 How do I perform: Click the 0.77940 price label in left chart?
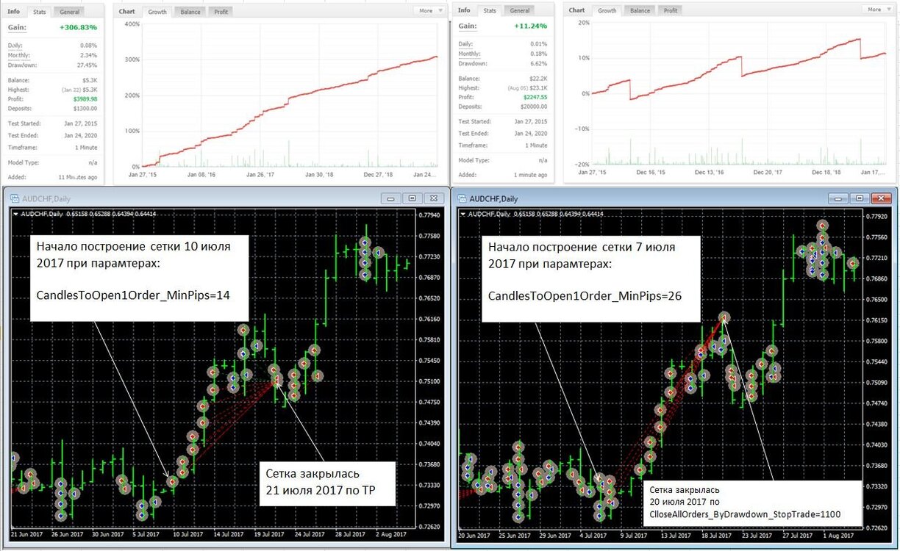428,215
